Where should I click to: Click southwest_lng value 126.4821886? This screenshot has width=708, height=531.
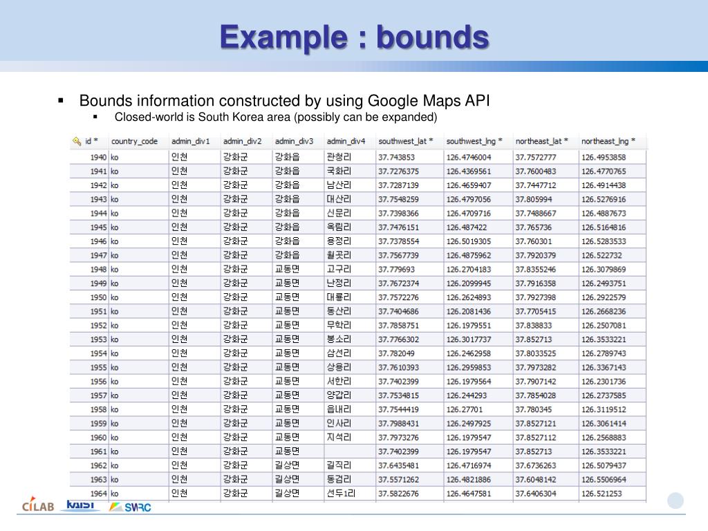[469, 480]
